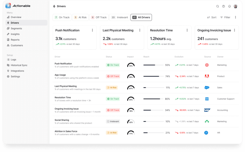The image size is (245, 152).
Task: Click the Integrations plug icon
Action: point(8,71)
